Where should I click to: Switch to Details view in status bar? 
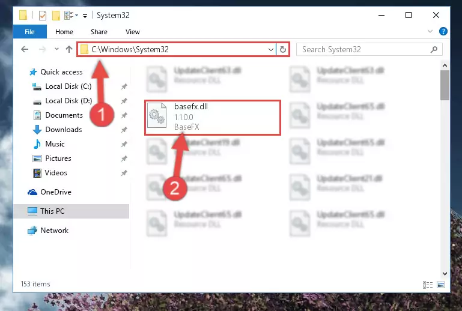[428, 285]
